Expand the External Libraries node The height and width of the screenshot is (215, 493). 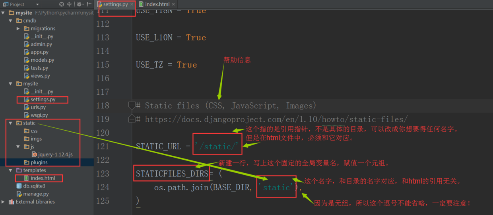point(3,202)
